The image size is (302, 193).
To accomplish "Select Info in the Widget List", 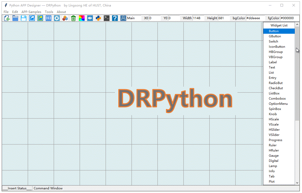I will point(279,171).
